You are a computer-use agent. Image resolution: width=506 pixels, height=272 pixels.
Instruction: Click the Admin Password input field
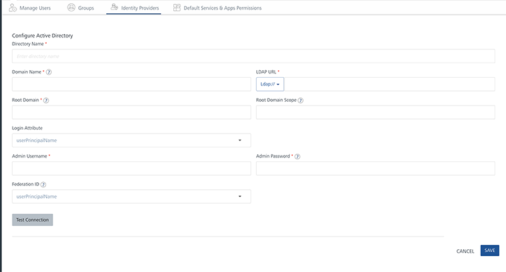tap(375, 168)
